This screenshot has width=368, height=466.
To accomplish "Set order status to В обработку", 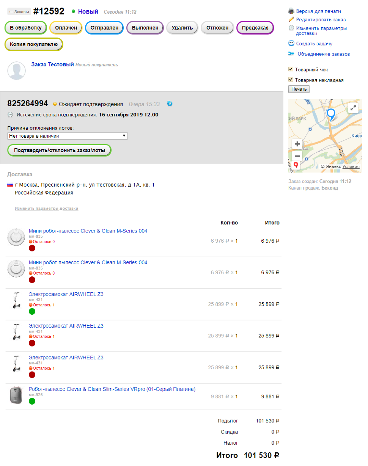I will 25,28.
